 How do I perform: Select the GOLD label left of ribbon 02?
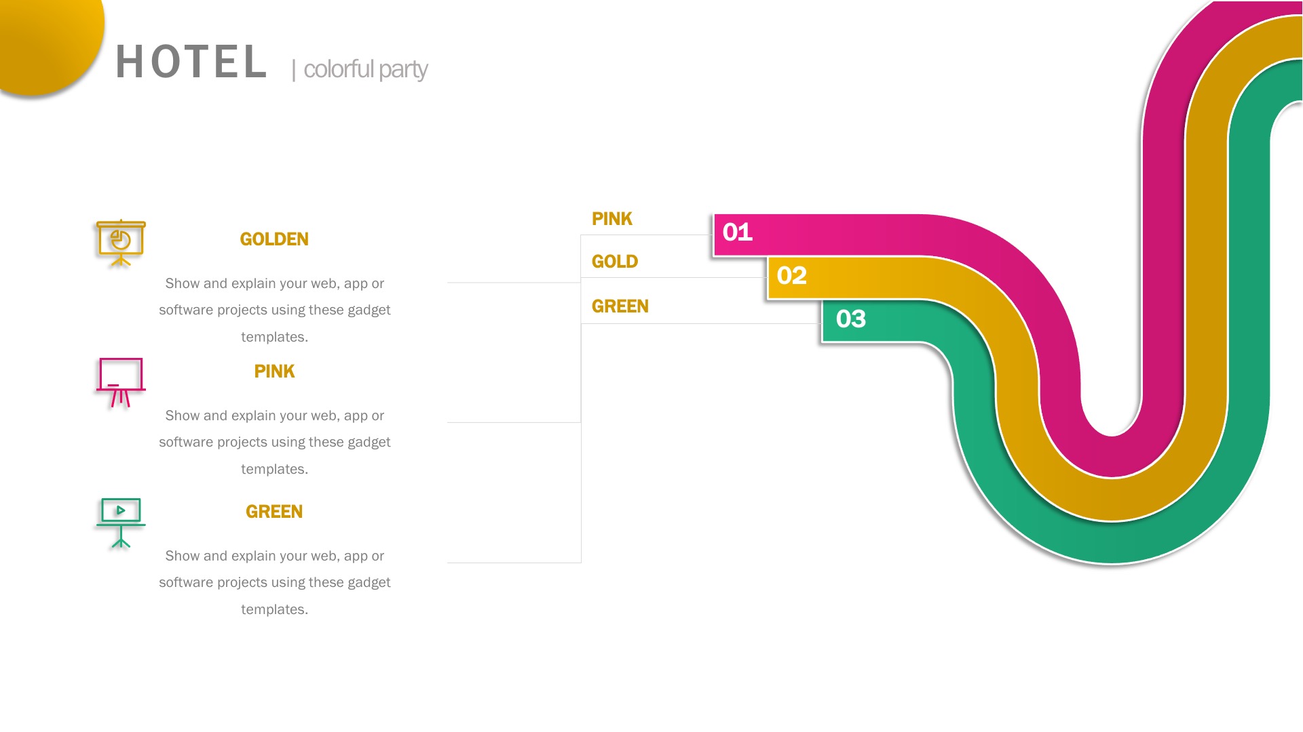(615, 262)
